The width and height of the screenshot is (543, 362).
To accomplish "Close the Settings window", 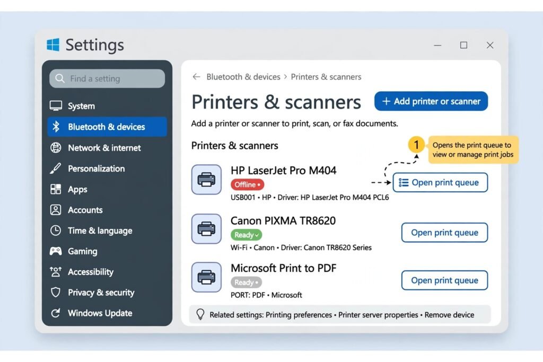I will pyautogui.click(x=490, y=46).
